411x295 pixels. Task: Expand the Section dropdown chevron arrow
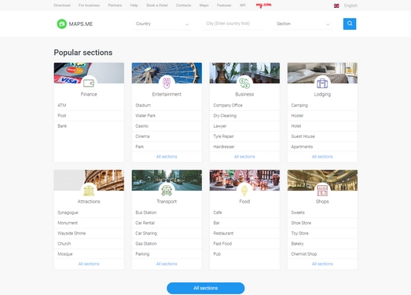pyautogui.click(x=328, y=24)
